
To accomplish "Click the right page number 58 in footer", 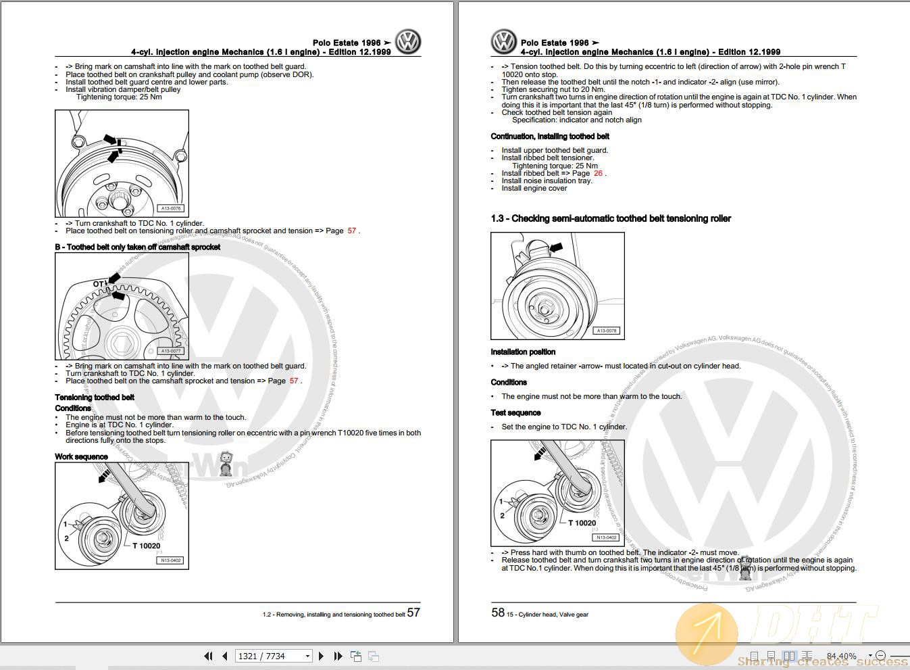I will pyautogui.click(x=498, y=613).
